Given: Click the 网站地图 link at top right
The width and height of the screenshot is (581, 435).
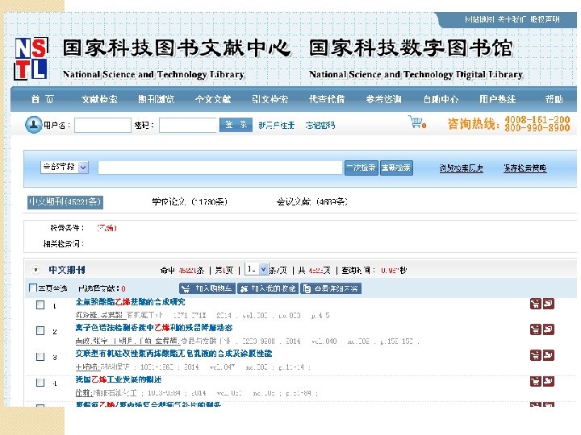Looking at the screenshot, I should (479, 19).
